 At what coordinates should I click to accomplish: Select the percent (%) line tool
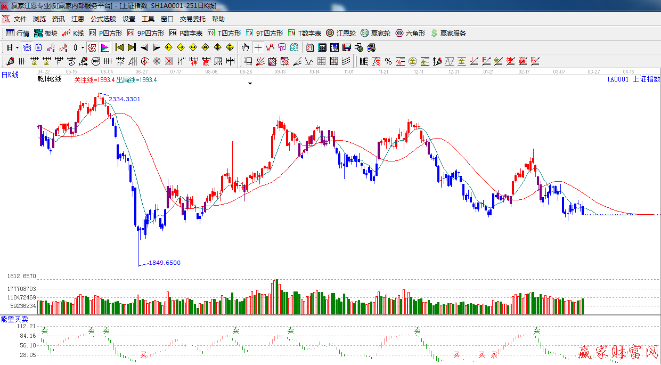388,61
